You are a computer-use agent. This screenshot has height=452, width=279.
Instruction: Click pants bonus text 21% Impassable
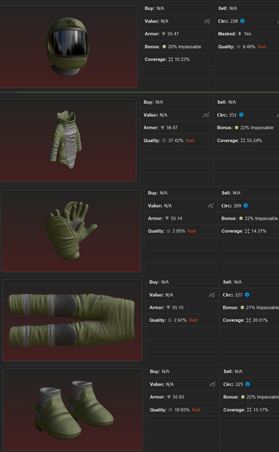262,308
